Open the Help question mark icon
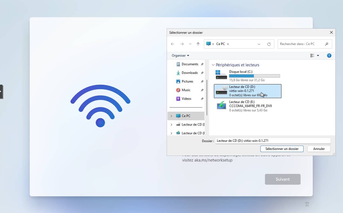Image resolution: width=343 pixels, height=213 pixels. coord(329,56)
